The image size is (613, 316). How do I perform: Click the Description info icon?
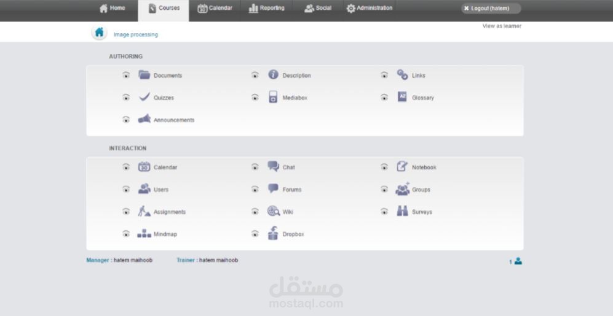tap(273, 74)
